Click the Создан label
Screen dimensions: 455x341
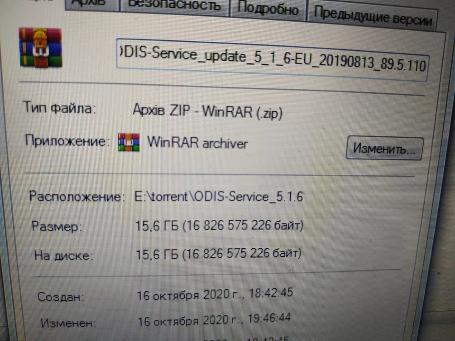point(61,297)
